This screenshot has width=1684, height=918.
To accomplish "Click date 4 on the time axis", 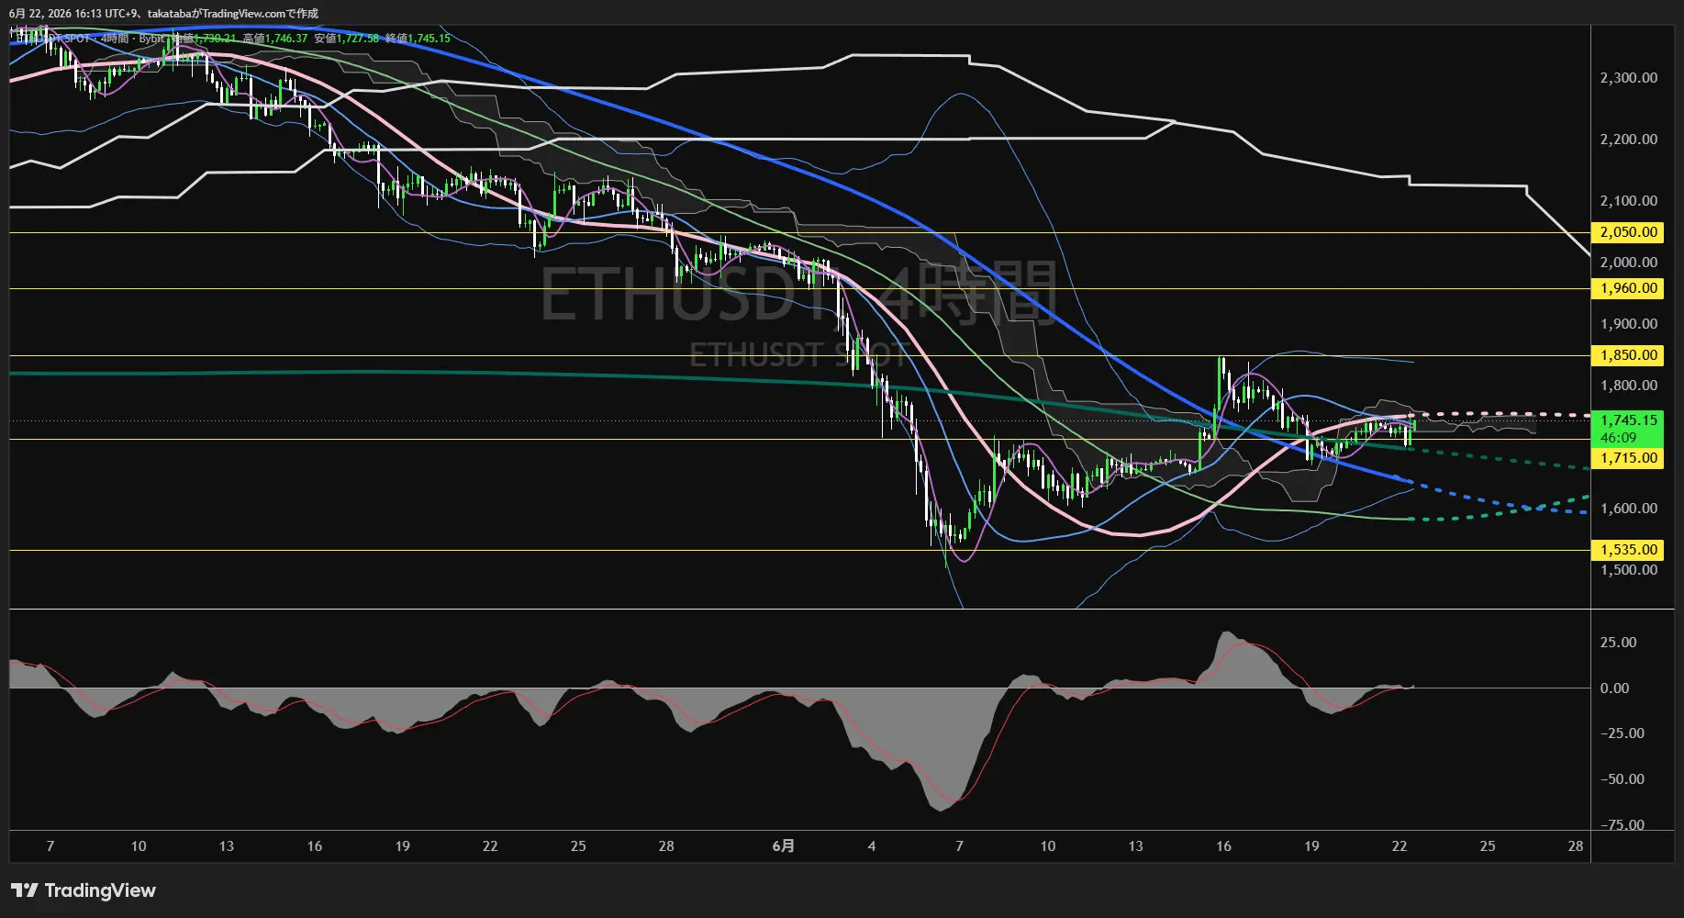I will 872,846.
